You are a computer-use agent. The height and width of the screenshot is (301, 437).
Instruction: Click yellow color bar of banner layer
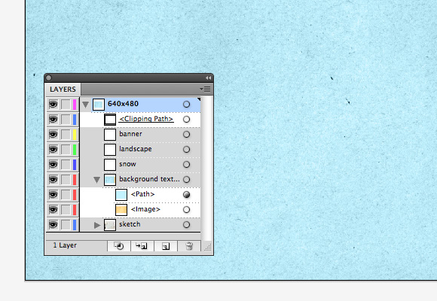coord(75,135)
